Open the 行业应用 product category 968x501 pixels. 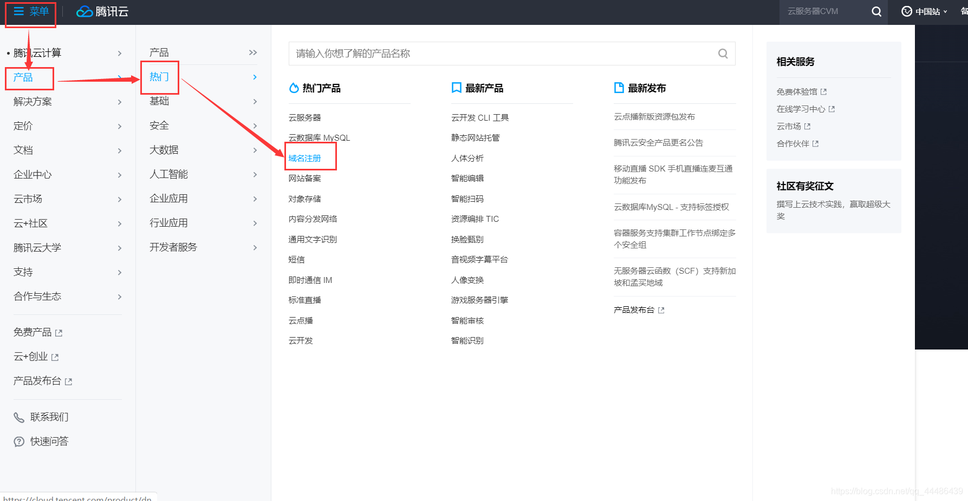[168, 223]
